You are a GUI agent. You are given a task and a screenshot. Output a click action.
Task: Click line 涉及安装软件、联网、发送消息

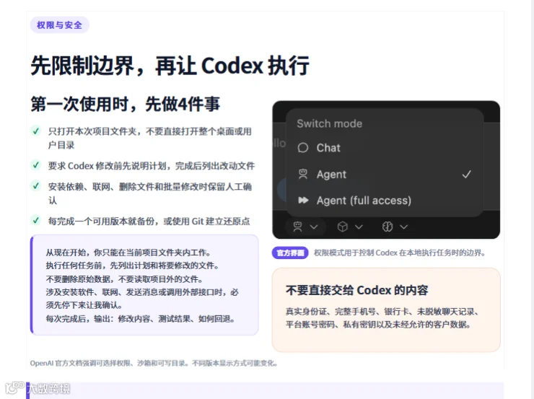point(142,299)
